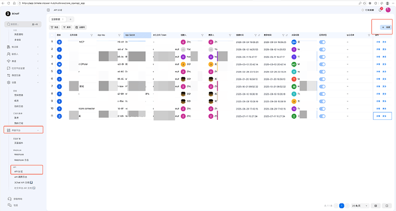
Task: Click the row 4 blue 'M' app icon
Action: pos(59,64)
